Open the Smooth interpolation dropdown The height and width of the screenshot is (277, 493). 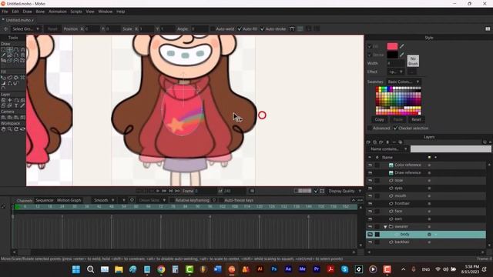[104, 200]
